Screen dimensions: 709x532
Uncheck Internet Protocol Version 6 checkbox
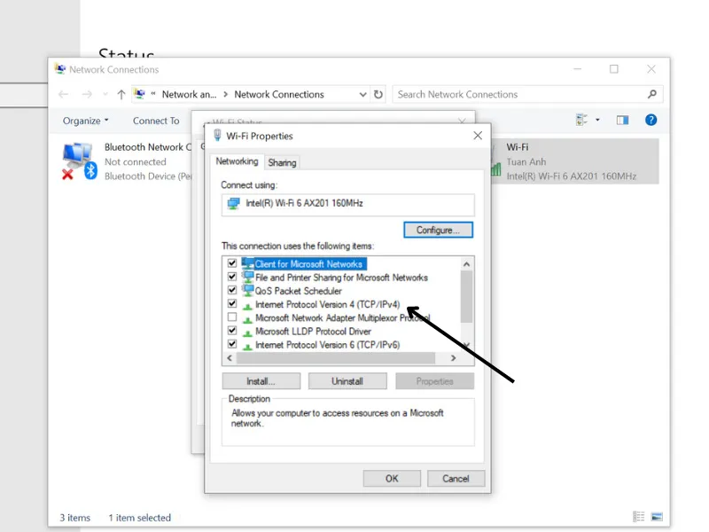pos(232,344)
